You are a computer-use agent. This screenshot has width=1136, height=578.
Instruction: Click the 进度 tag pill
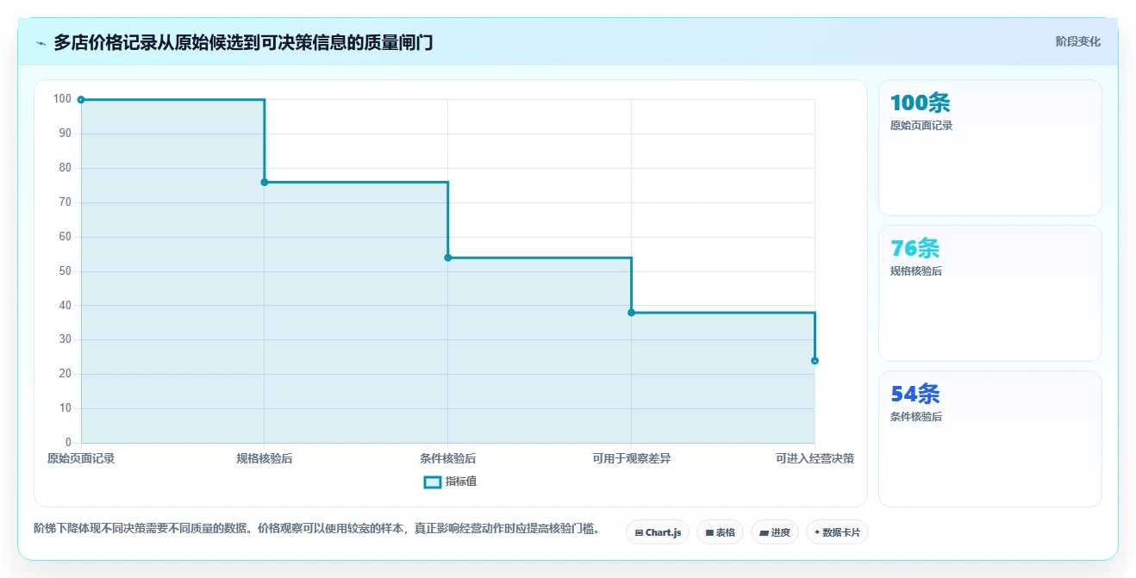(x=775, y=532)
